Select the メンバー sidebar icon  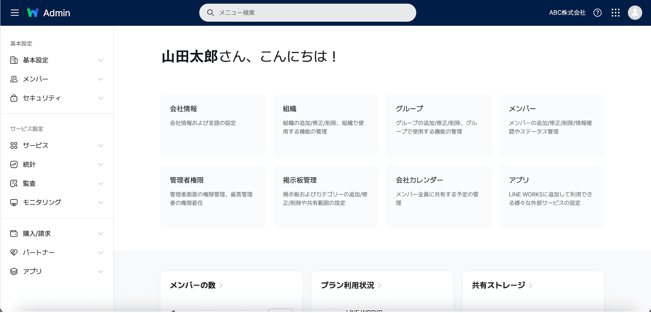tap(14, 79)
